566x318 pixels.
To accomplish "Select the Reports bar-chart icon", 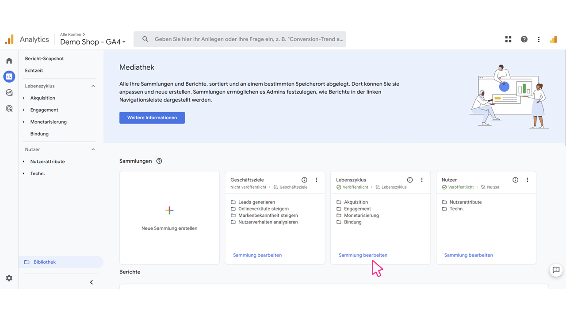I will click(x=9, y=76).
